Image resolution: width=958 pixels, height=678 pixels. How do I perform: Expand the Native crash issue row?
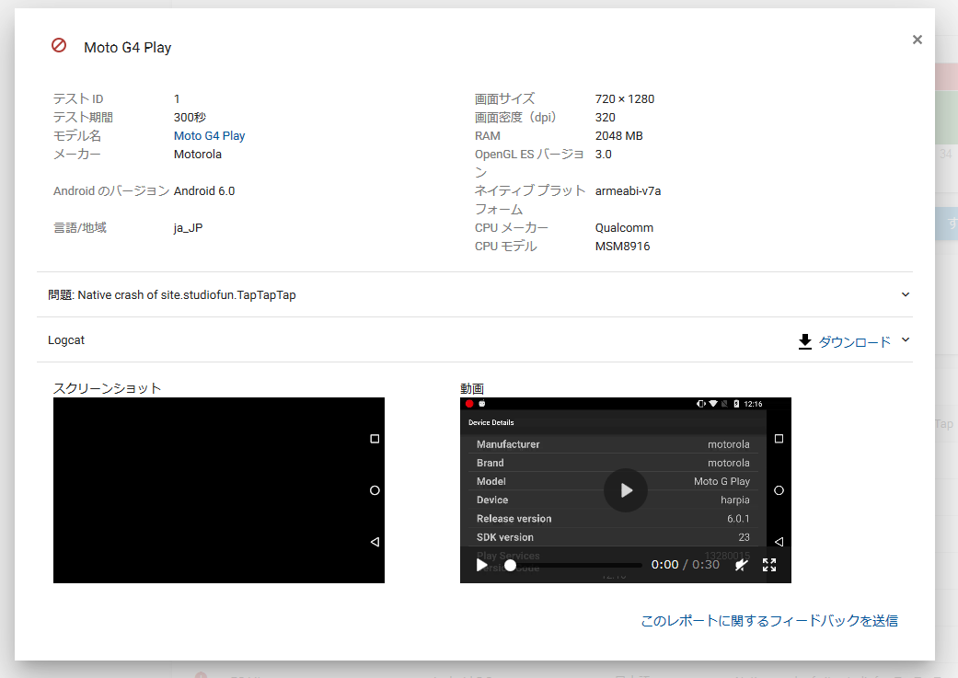pos(475,294)
